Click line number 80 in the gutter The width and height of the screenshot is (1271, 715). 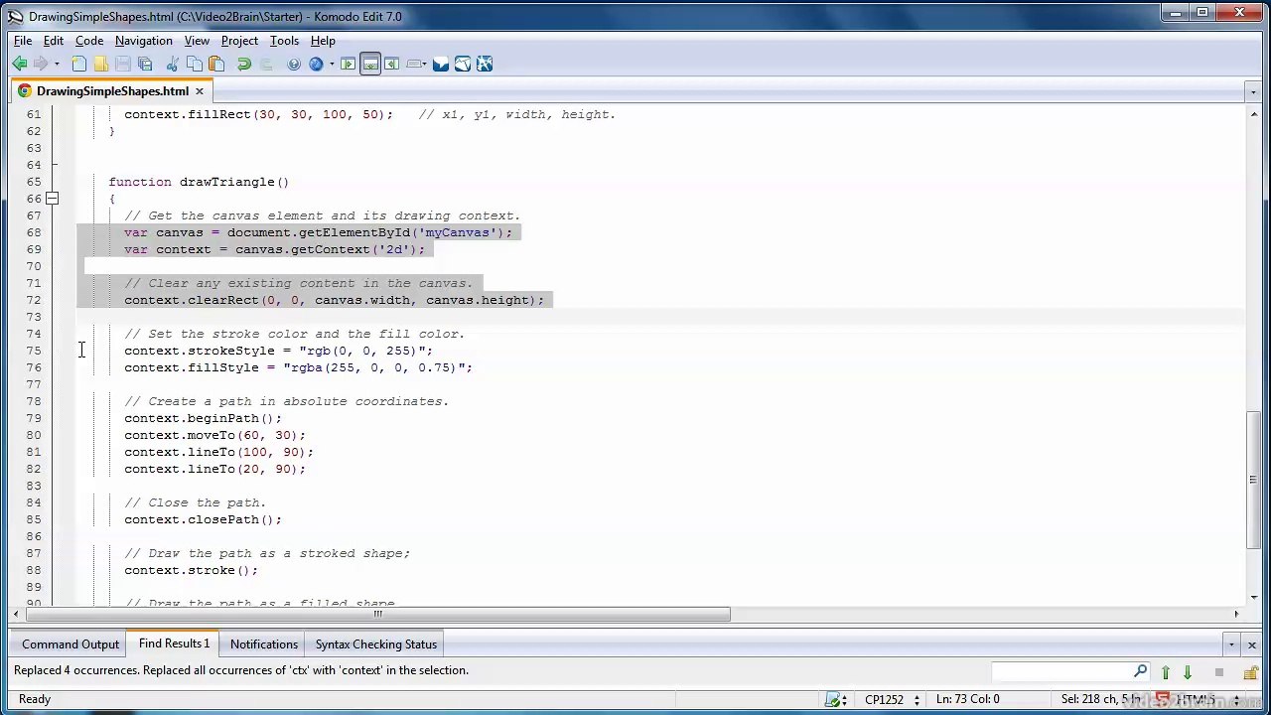pyautogui.click(x=34, y=435)
